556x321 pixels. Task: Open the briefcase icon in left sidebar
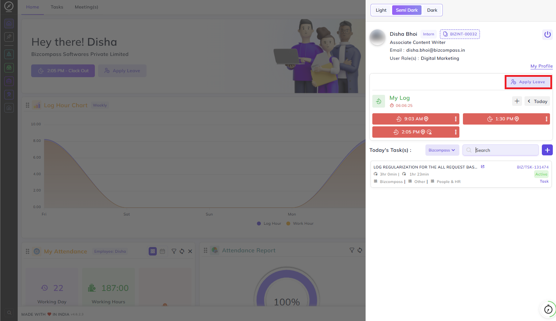9,81
